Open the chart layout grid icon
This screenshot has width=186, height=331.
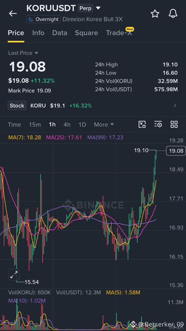(x=174, y=124)
